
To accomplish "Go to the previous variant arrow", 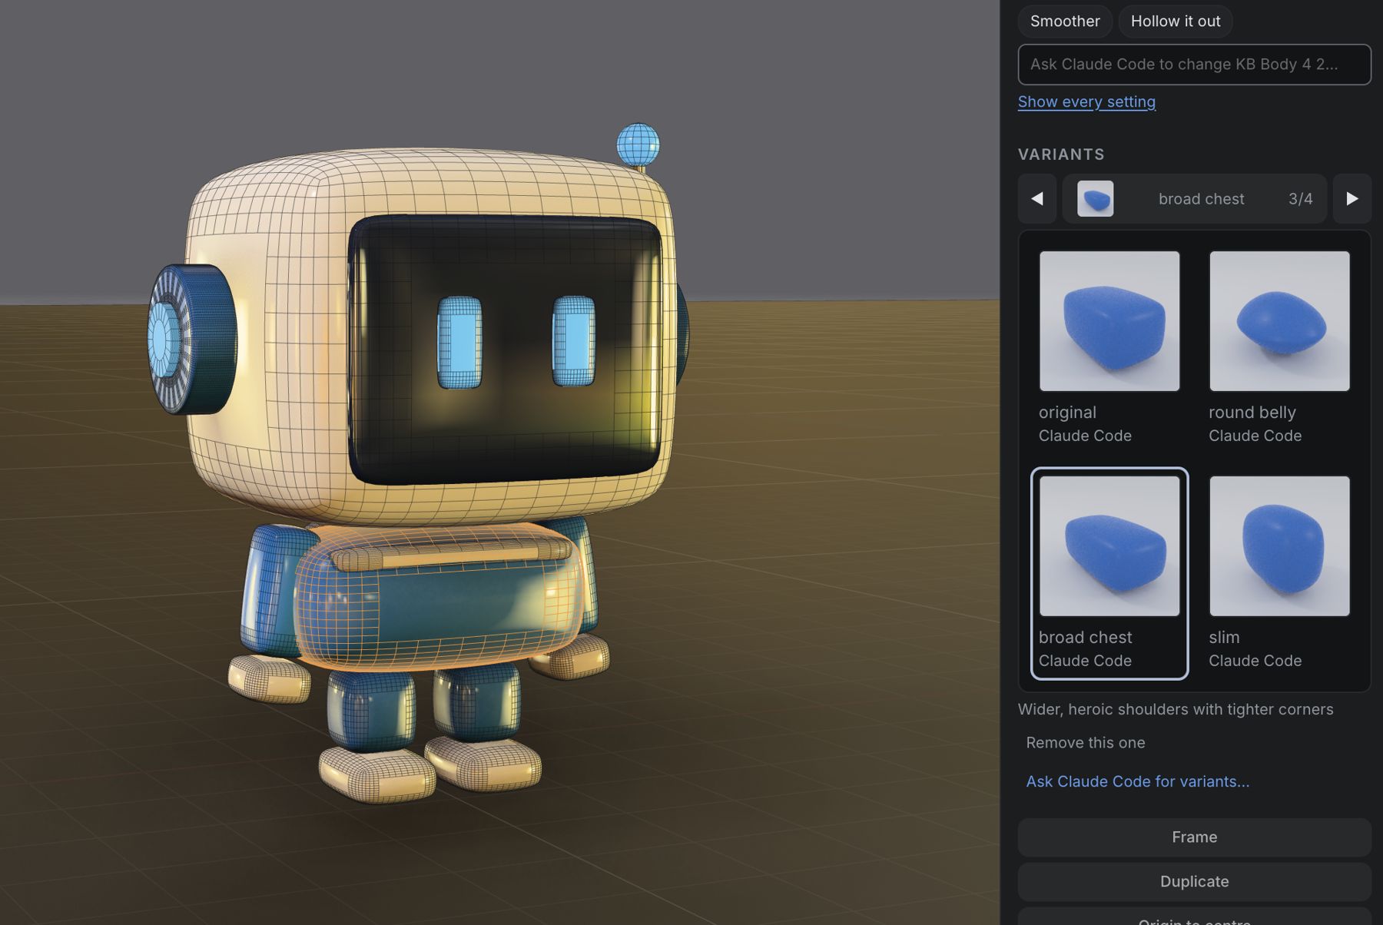I will [x=1037, y=199].
